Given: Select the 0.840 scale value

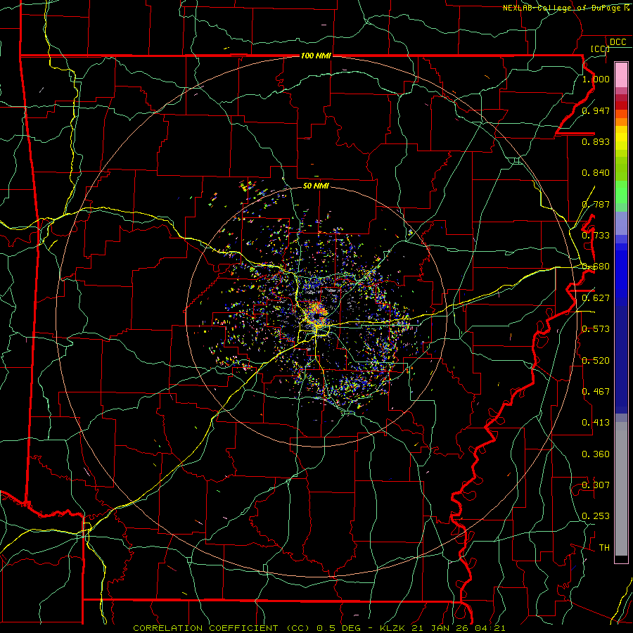Looking at the screenshot, I should (596, 173).
